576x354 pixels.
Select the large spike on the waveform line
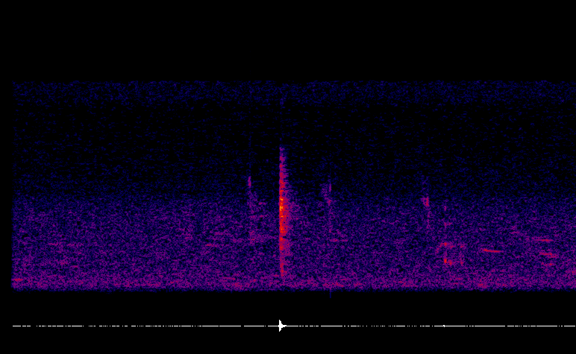click(x=281, y=326)
